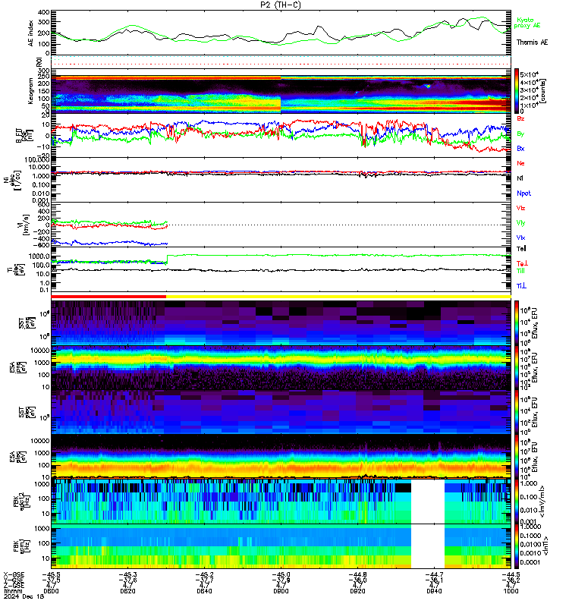Click the AE index axis label
This screenshot has height=607, width=569.
30,33
